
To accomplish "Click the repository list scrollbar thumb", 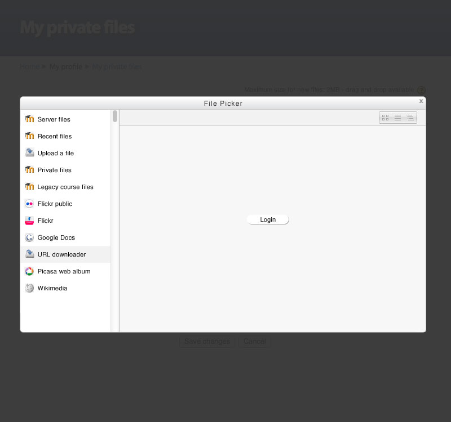I will pos(115,116).
